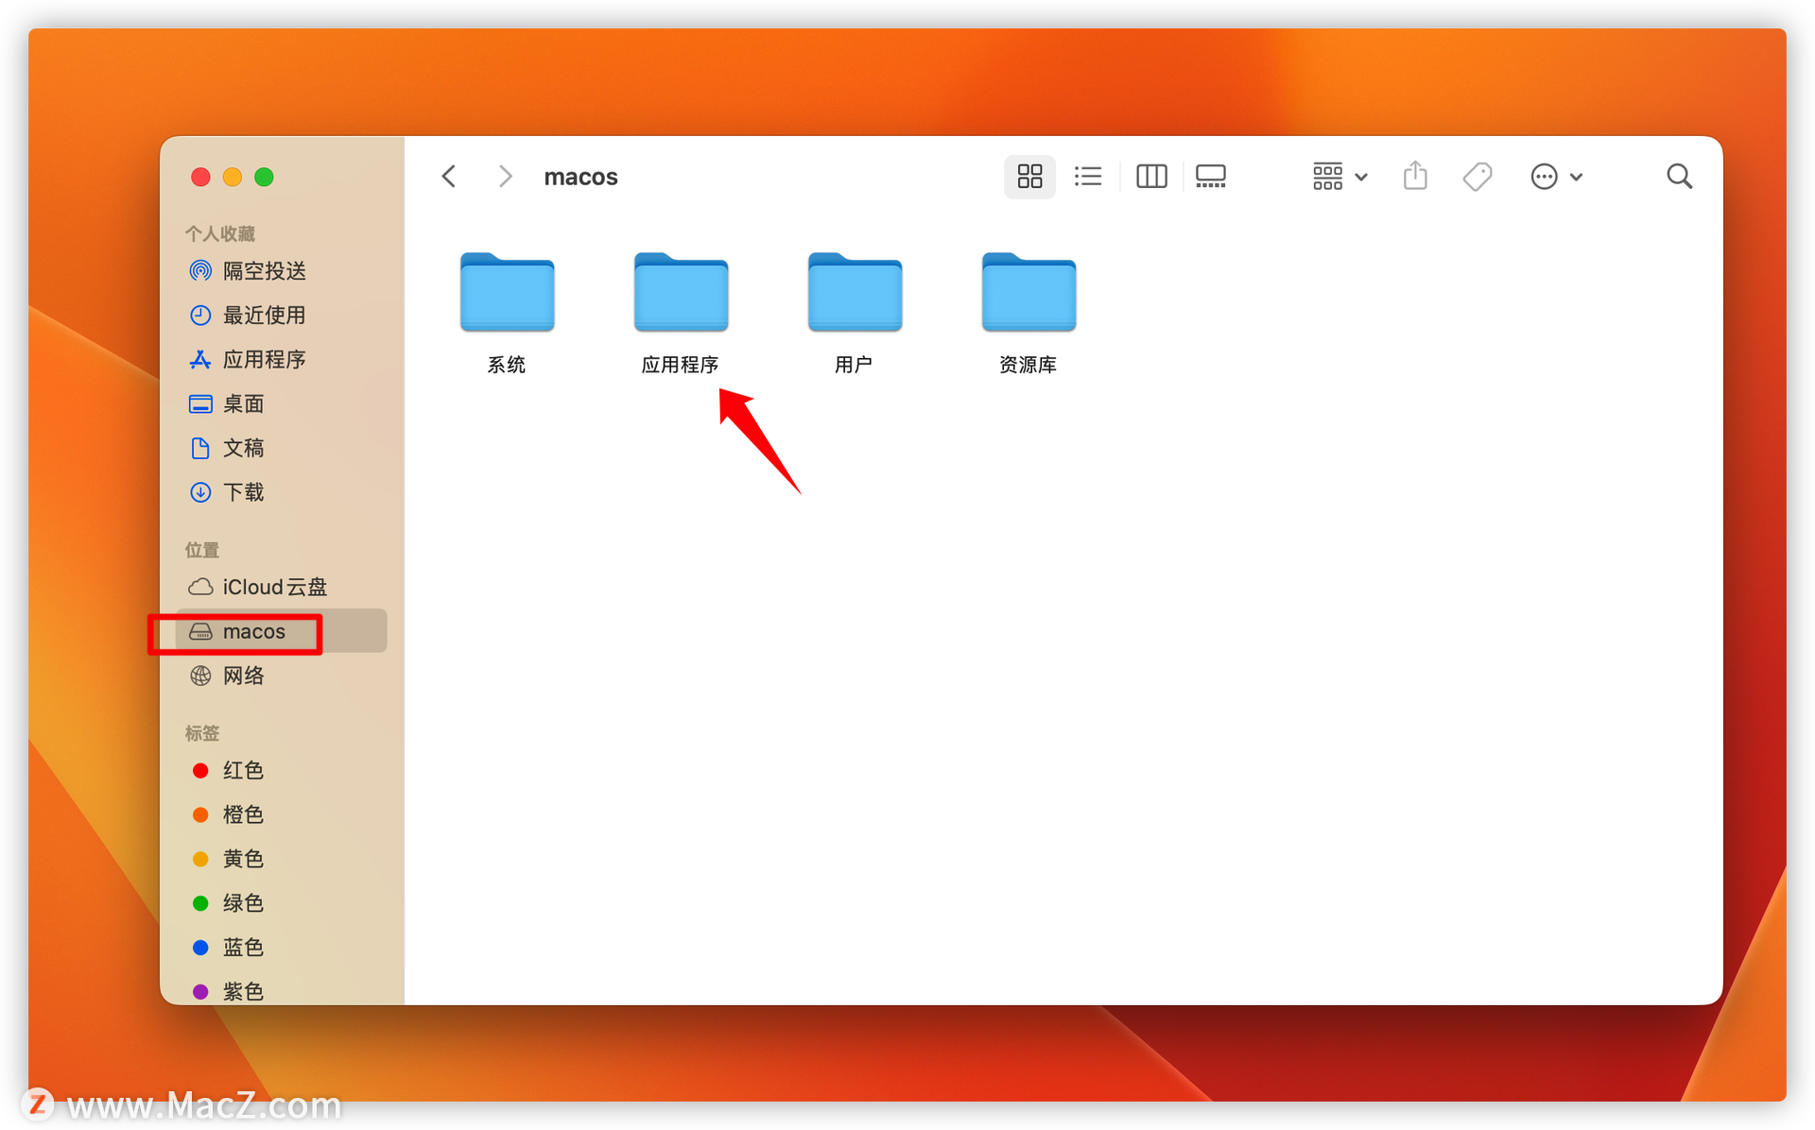Switch to icon grid view
This screenshot has height=1130, width=1815.
[1029, 177]
